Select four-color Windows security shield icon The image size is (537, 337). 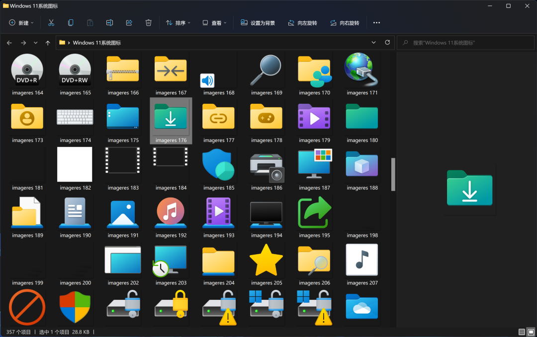coord(75,307)
